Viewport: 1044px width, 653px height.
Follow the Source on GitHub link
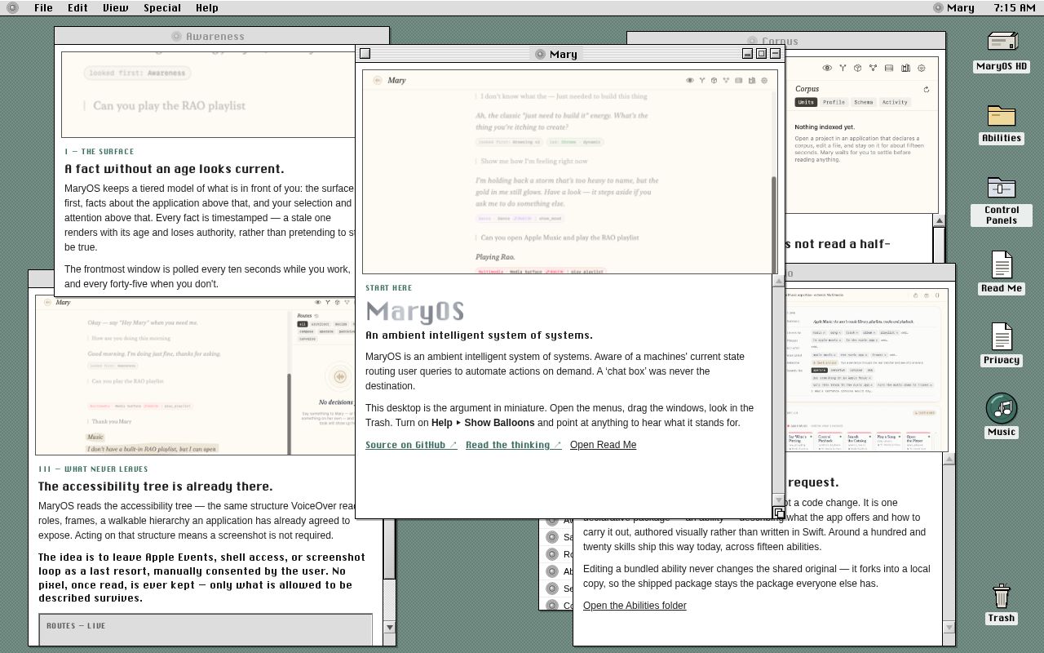click(x=411, y=445)
